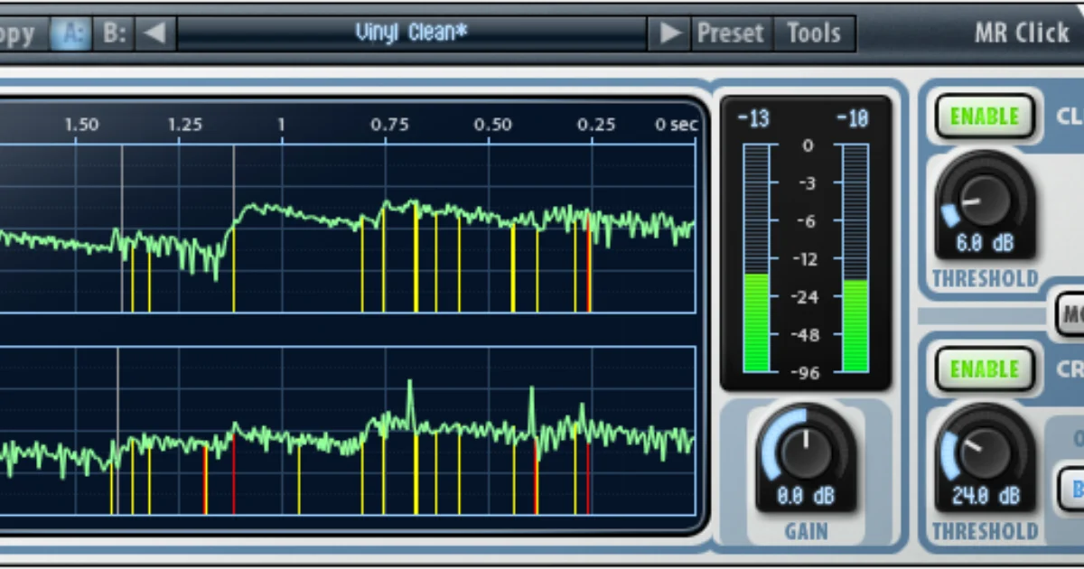Load the next preset with right arrow
This screenshot has width=1084, height=569.
pyautogui.click(x=669, y=33)
